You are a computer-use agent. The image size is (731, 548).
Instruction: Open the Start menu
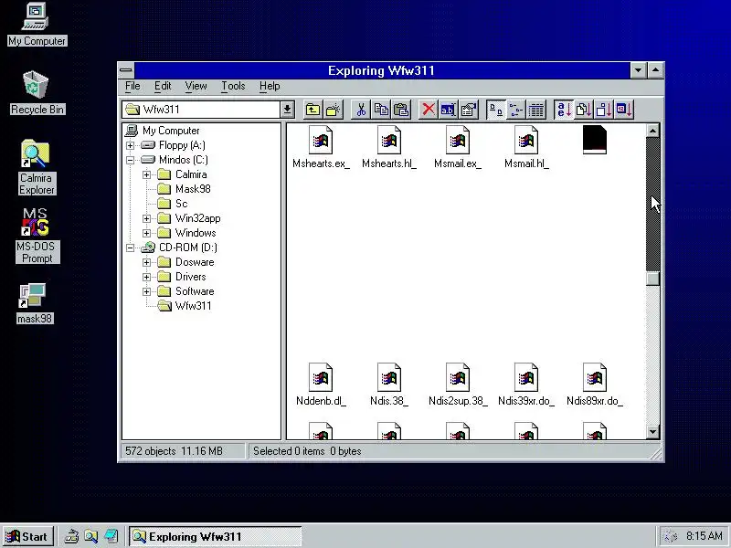(27, 537)
